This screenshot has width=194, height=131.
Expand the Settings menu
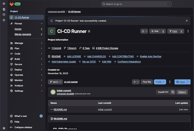(x=26, y=91)
